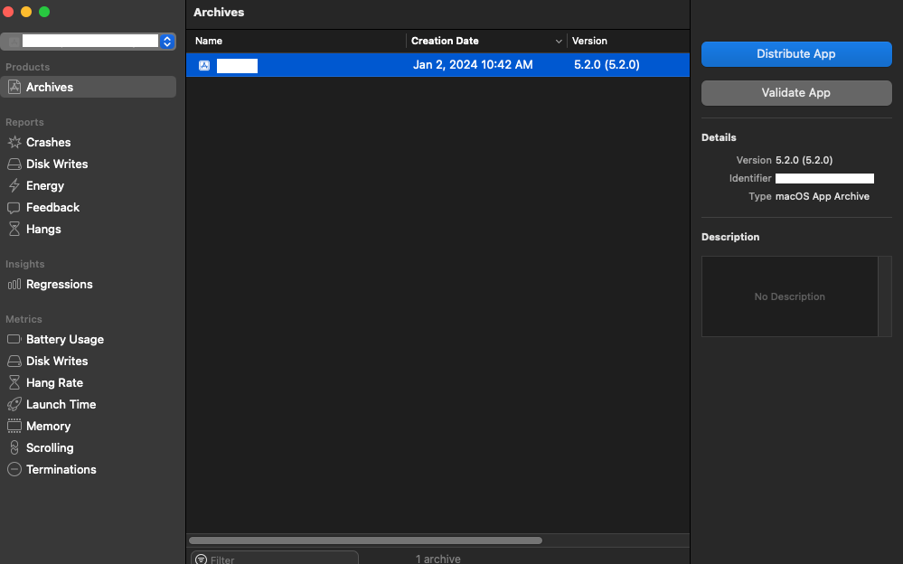Click the Archives icon in sidebar
The height and width of the screenshot is (564, 903).
click(14, 87)
